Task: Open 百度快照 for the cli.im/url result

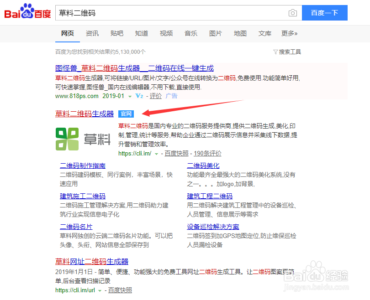Action: (x=120, y=290)
